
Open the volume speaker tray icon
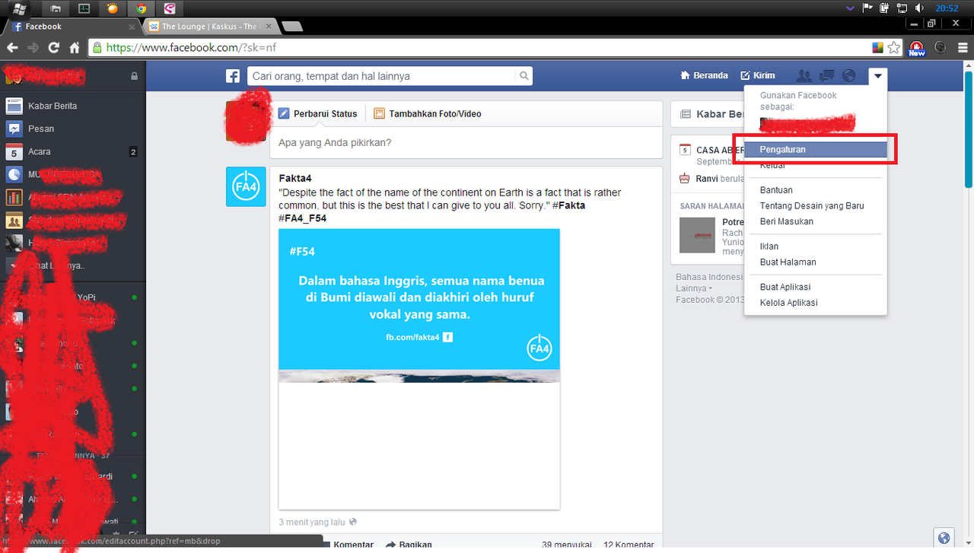pyautogui.click(x=918, y=8)
